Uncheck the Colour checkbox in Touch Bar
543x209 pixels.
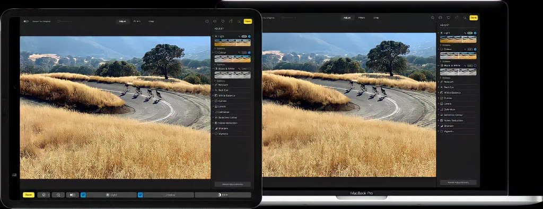coord(140,195)
